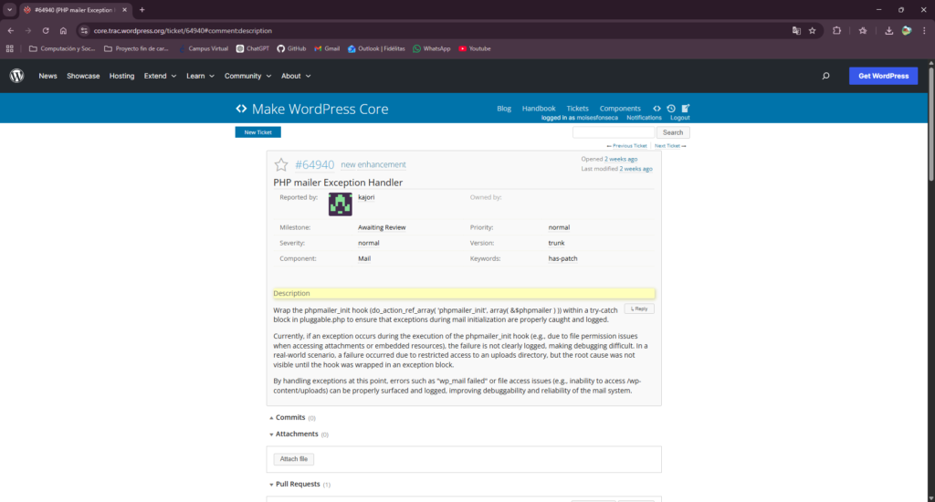Create a New Ticket
935x502 pixels.
coord(257,132)
